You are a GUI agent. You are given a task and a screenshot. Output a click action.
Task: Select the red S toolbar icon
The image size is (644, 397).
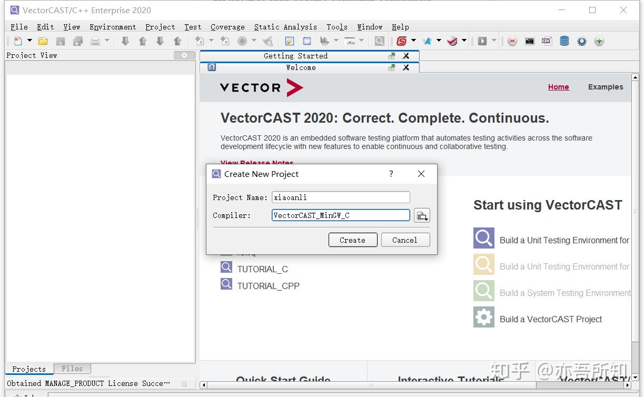click(x=402, y=41)
